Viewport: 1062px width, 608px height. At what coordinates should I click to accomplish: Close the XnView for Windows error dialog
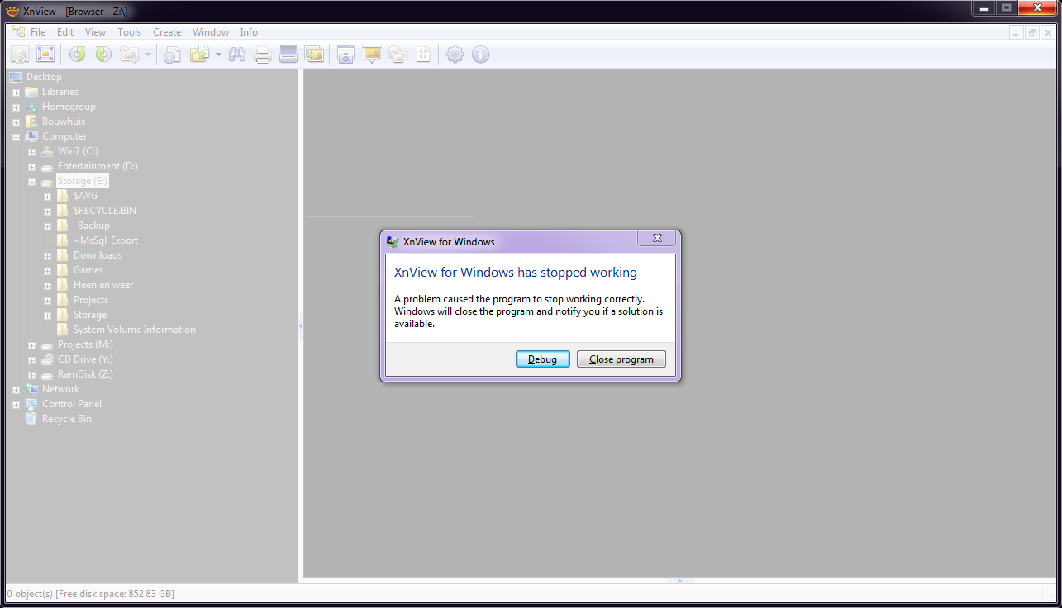pyautogui.click(x=657, y=239)
